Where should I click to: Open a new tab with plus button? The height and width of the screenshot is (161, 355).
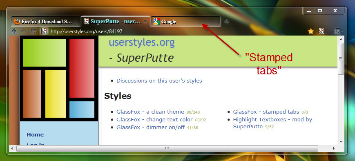click(x=227, y=22)
